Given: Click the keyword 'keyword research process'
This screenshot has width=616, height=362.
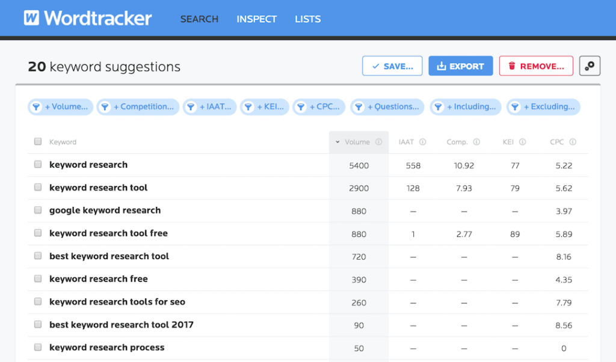Looking at the screenshot, I should tap(107, 348).
